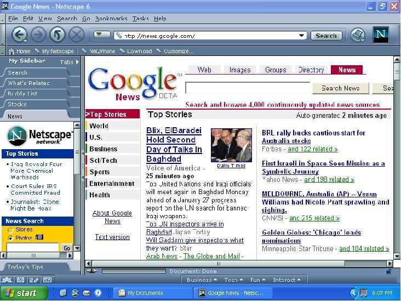Open Navigator from the component bar
This screenshot has height=301, width=401.
[x=7, y=280]
